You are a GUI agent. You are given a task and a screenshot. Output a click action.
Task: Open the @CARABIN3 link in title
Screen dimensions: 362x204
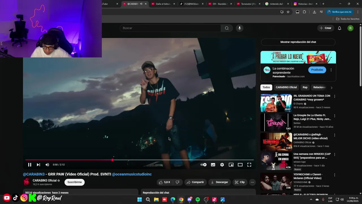point(34,174)
